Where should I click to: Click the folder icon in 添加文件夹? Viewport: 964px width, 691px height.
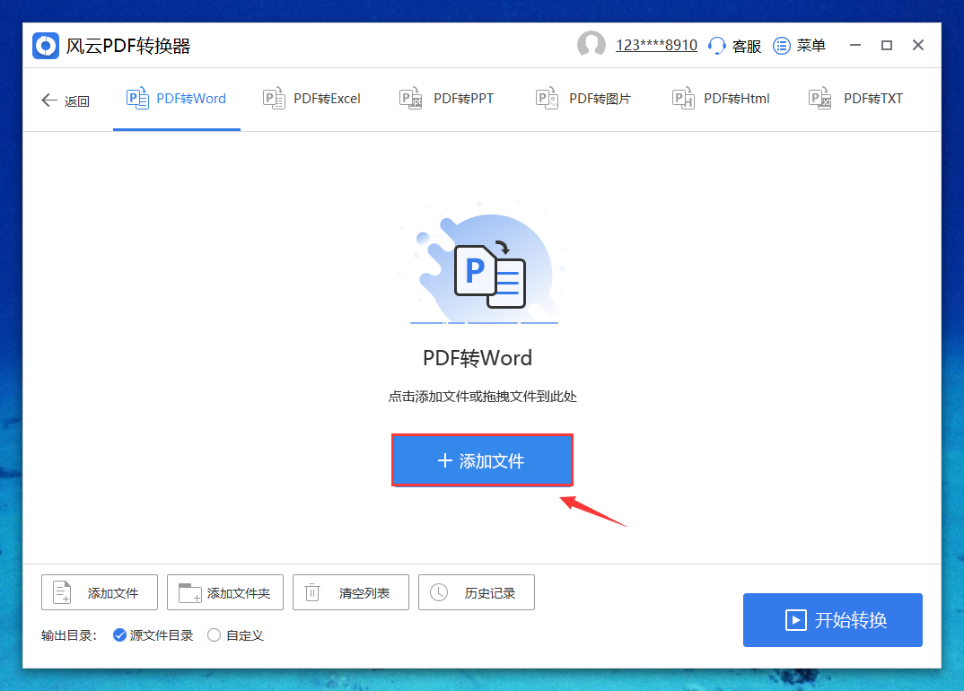(190, 593)
